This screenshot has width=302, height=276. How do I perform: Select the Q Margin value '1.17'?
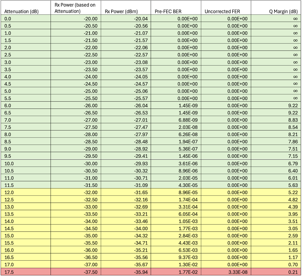pyautogui.click(x=276, y=258)
